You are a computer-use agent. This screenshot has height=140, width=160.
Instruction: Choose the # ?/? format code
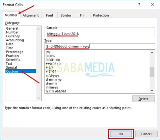point(97,68)
